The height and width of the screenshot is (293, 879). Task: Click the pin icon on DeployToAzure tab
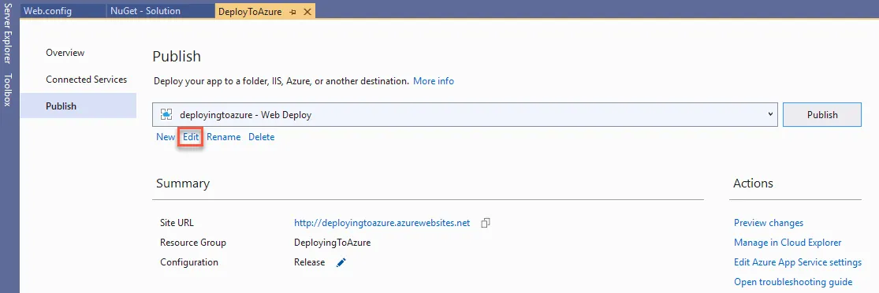(x=292, y=12)
